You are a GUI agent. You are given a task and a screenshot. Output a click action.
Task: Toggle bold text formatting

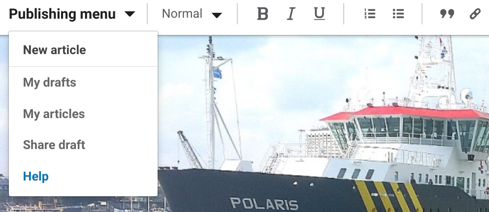(262, 14)
